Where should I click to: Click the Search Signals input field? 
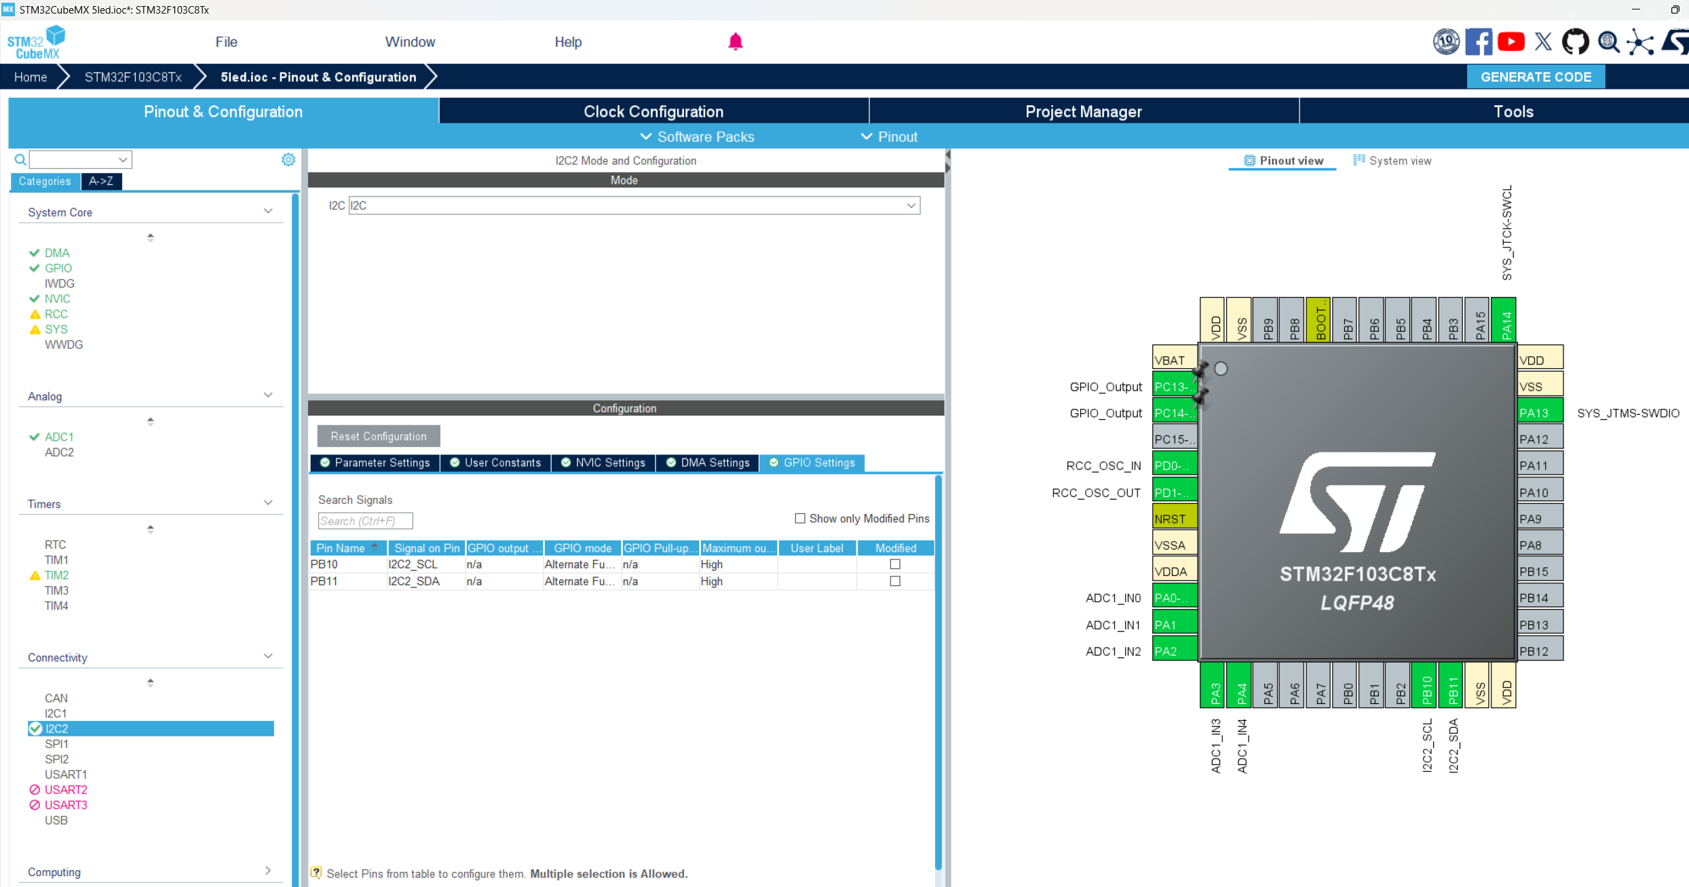(x=365, y=521)
